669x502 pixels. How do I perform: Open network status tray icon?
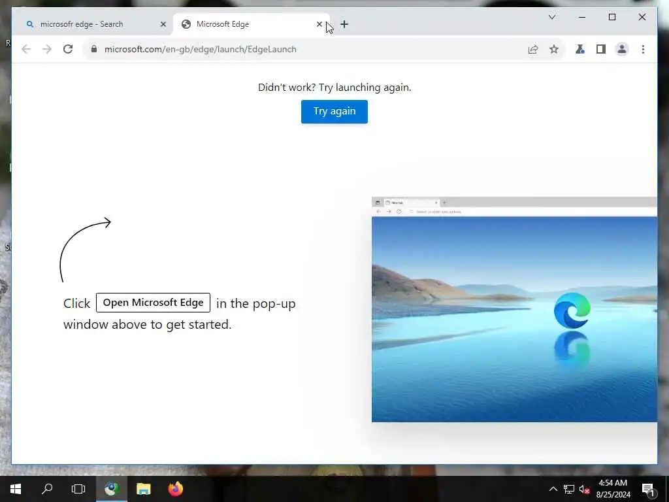click(x=569, y=489)
